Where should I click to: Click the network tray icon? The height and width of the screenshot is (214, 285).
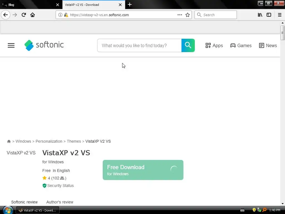(259, 210)
